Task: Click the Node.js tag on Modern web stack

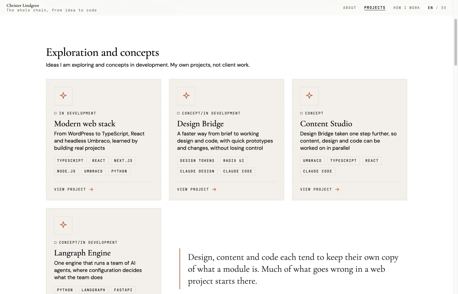Action: (66, 171)
